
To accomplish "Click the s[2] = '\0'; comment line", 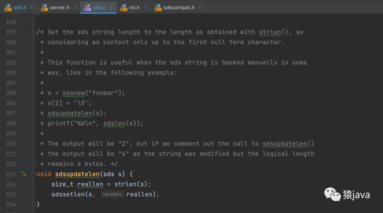I will (x=70, y=103).
